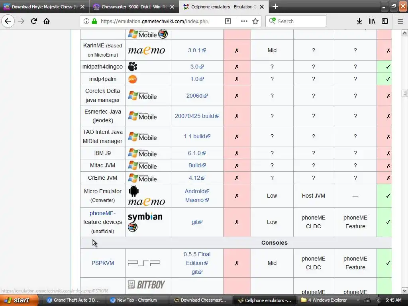Viewport: 408px width, 306px height.
Task: Open PSPKVM 0.5.5 Final Edition link
Action: [x=197, y=258]
